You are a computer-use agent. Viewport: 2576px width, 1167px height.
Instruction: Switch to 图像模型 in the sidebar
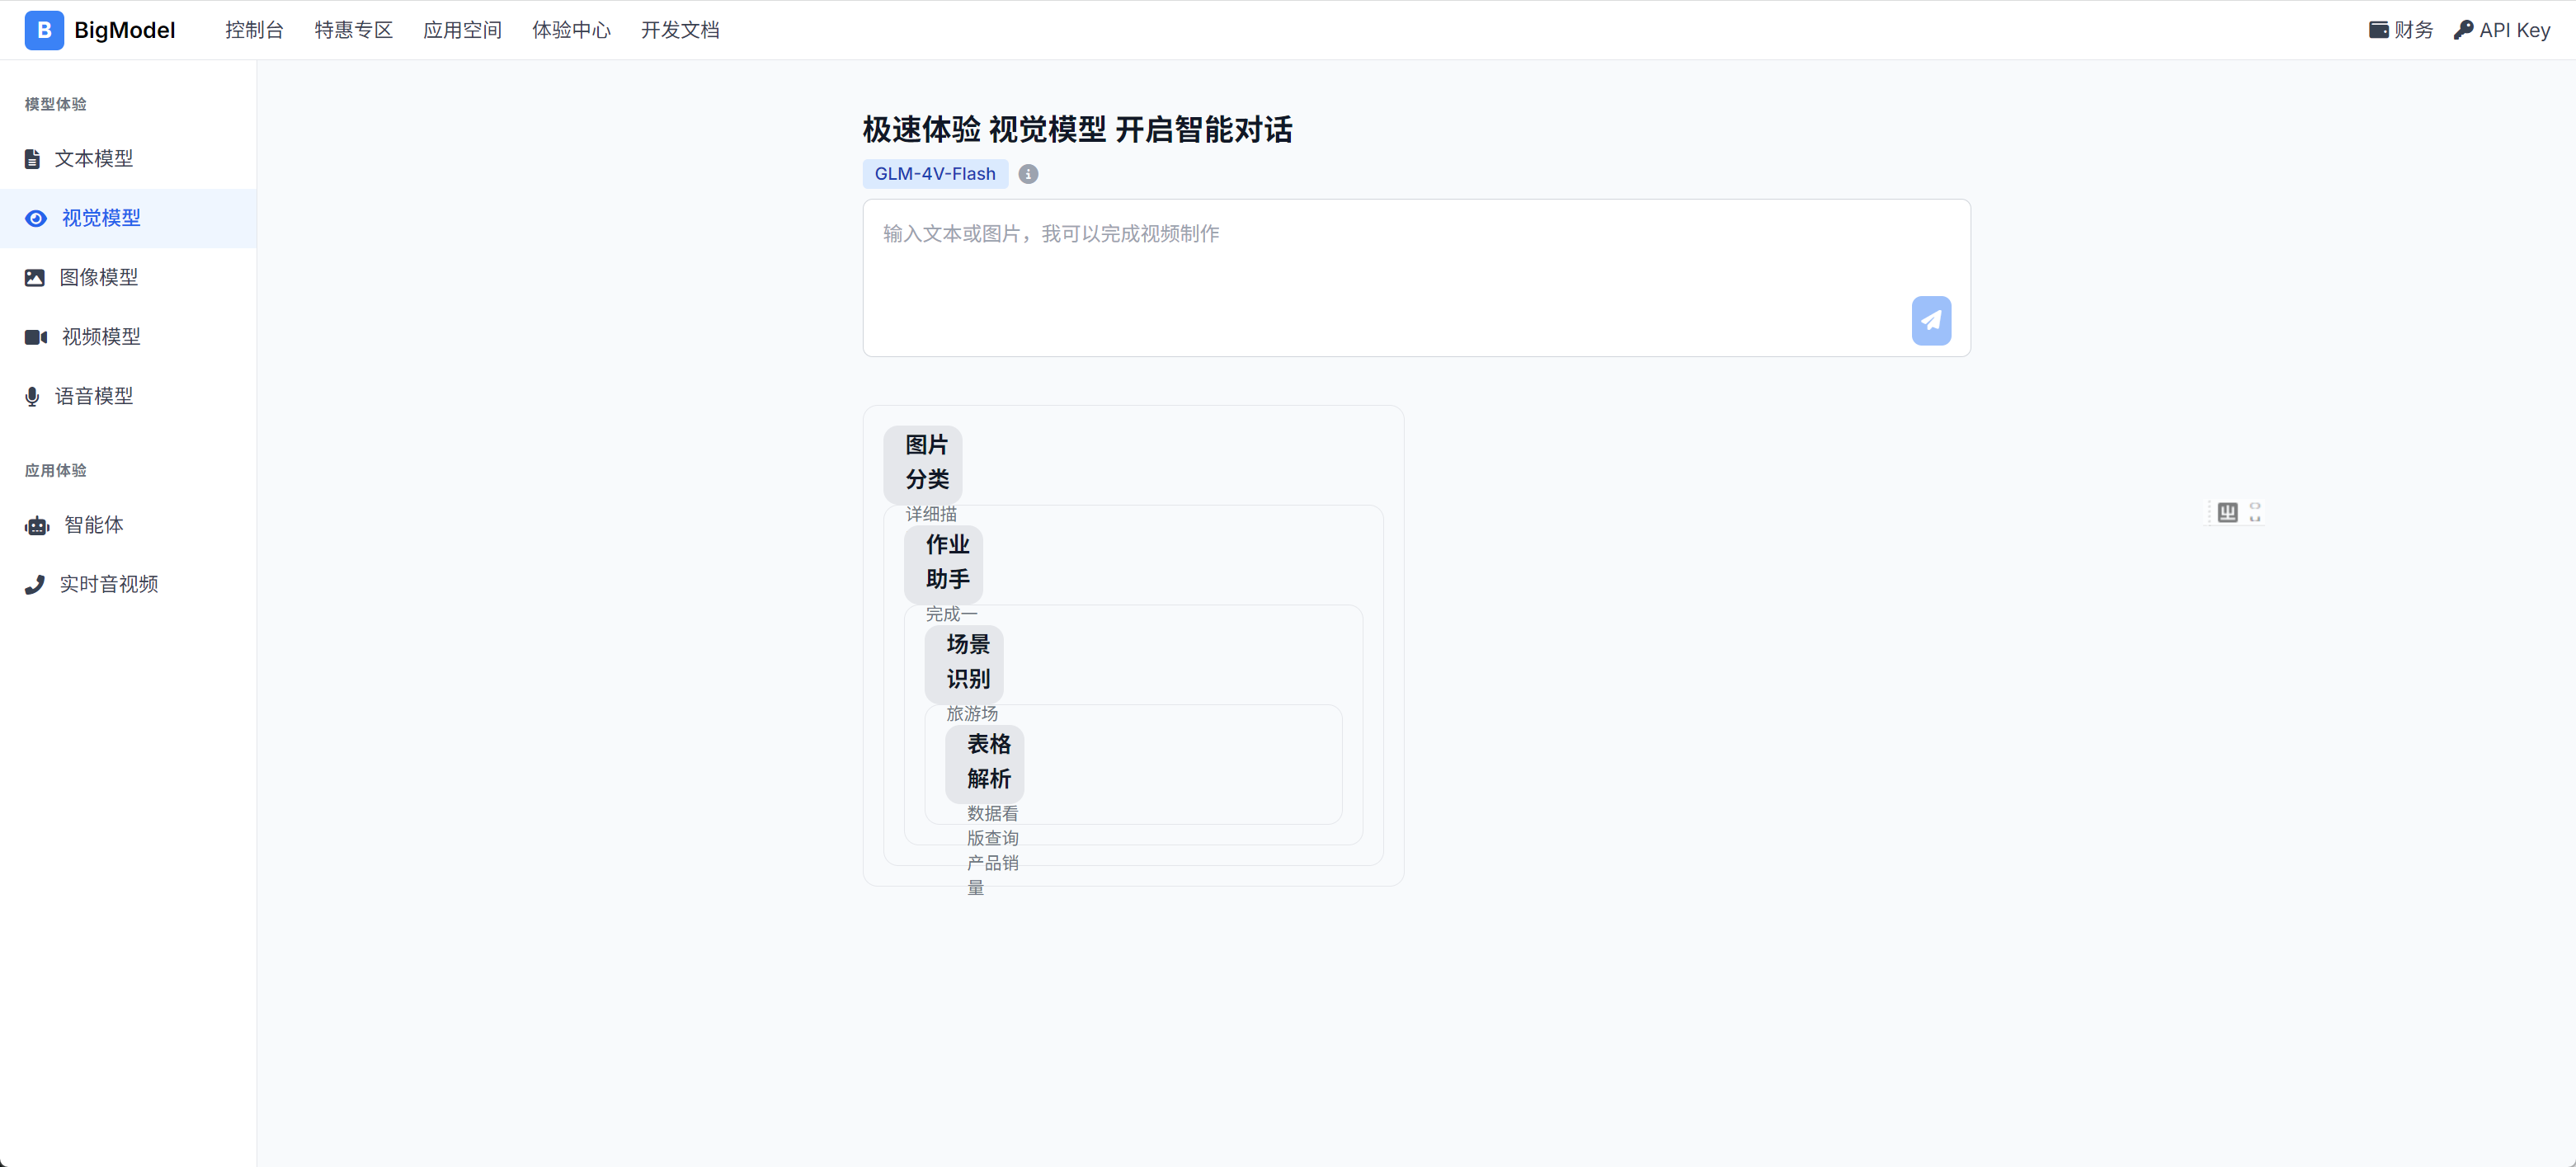pyautogui.click(x=128, y=278)
